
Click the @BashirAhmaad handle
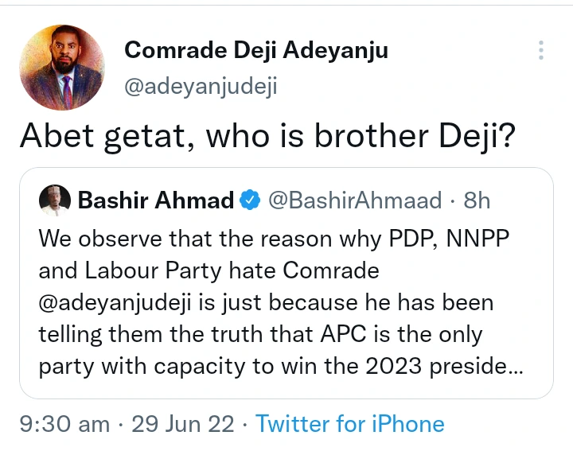tap(357, 200)
